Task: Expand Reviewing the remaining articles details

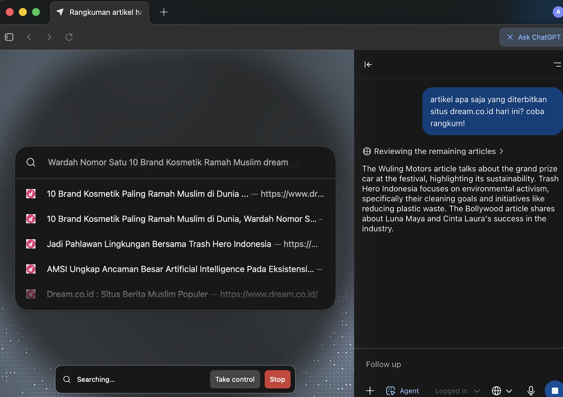Action: 433,151
